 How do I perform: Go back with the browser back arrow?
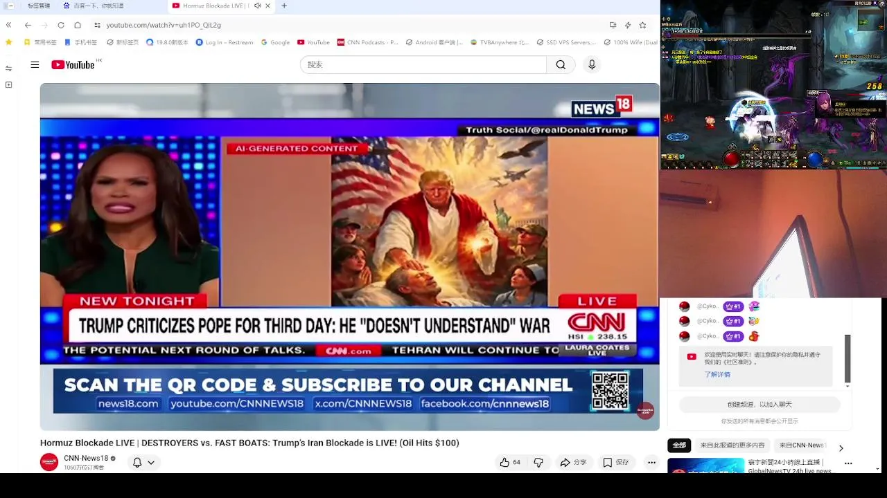click(28, 25)
